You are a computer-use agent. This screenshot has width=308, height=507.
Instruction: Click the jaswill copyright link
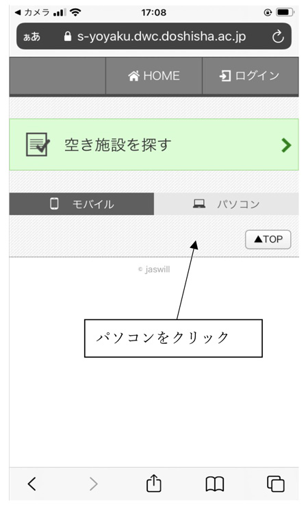pos(154,269)
